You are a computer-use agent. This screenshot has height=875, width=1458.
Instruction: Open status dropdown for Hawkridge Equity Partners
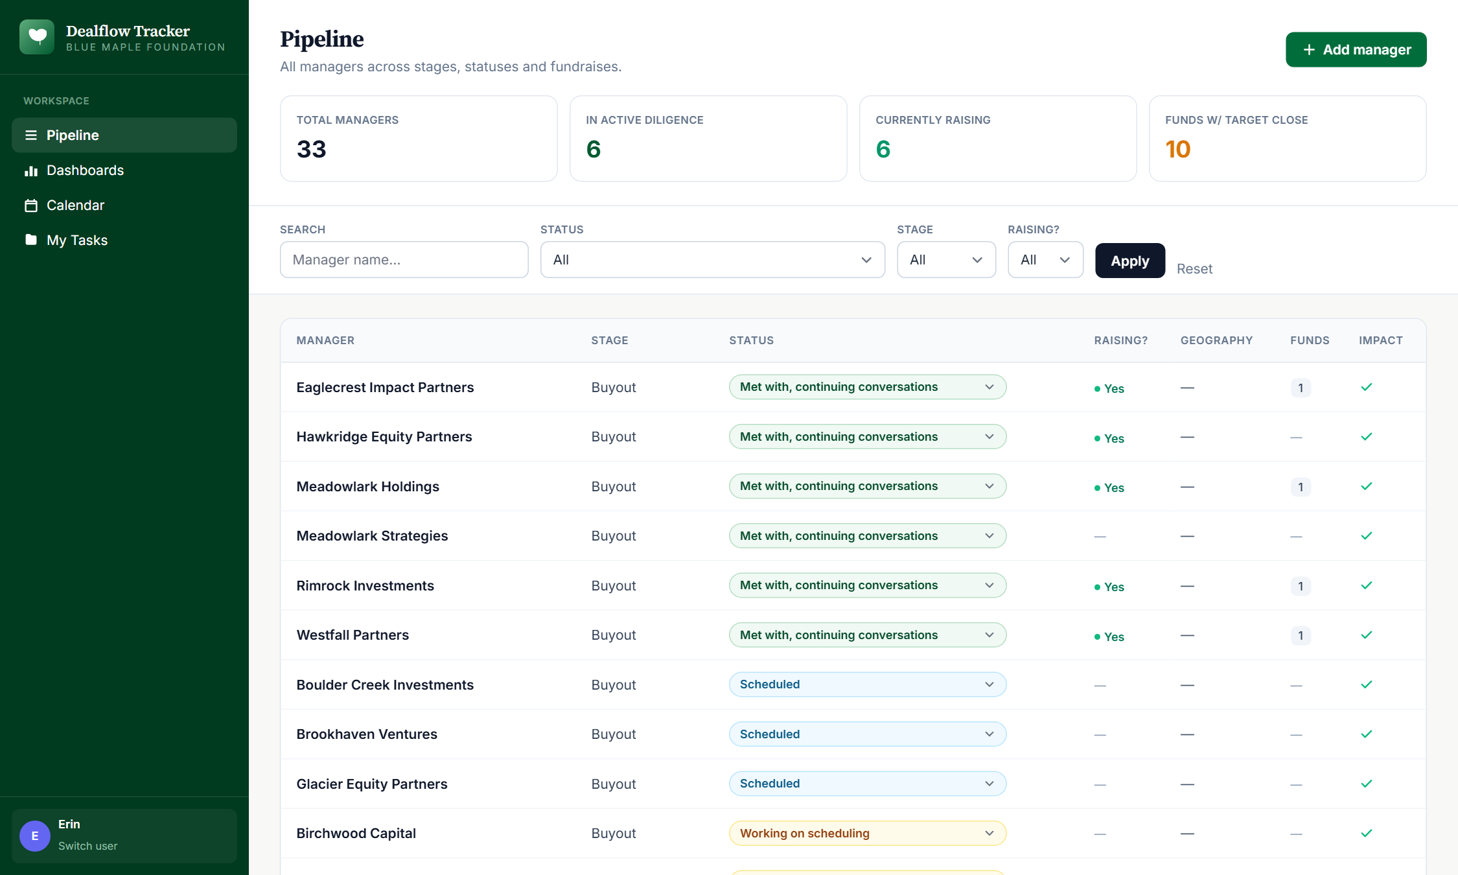[867, 437]
